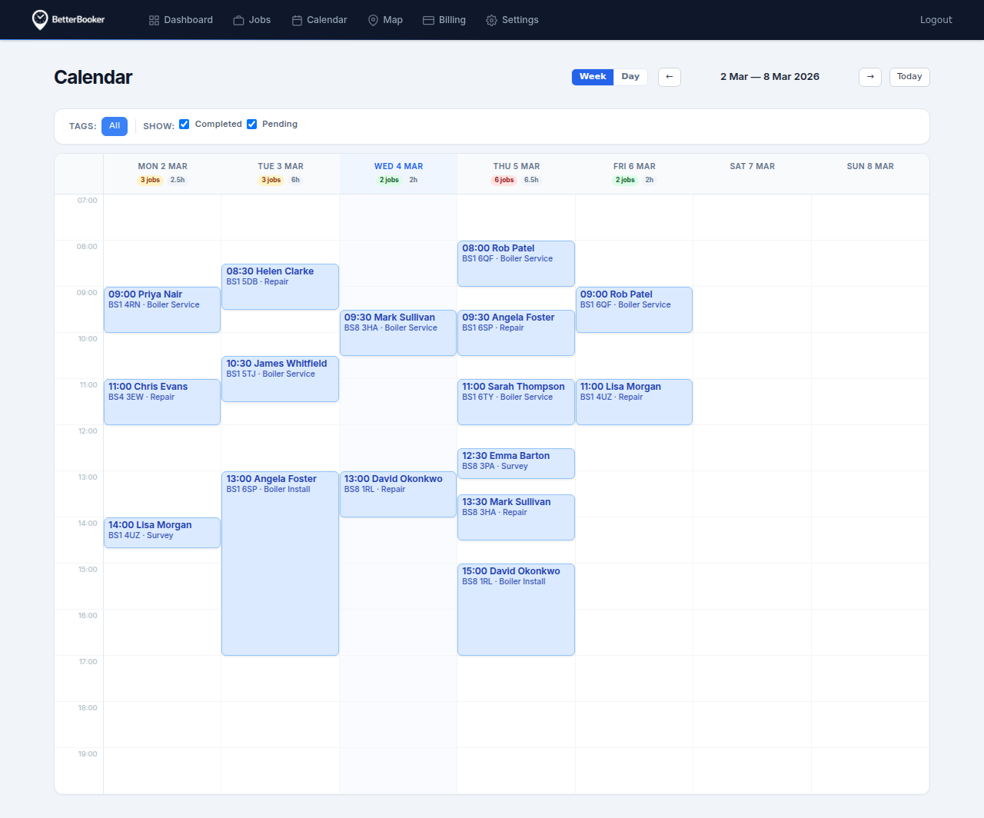Screen dimensions: 984x818
Task: Open Settings via the gear icon
Action: click(x=490, y=20)
